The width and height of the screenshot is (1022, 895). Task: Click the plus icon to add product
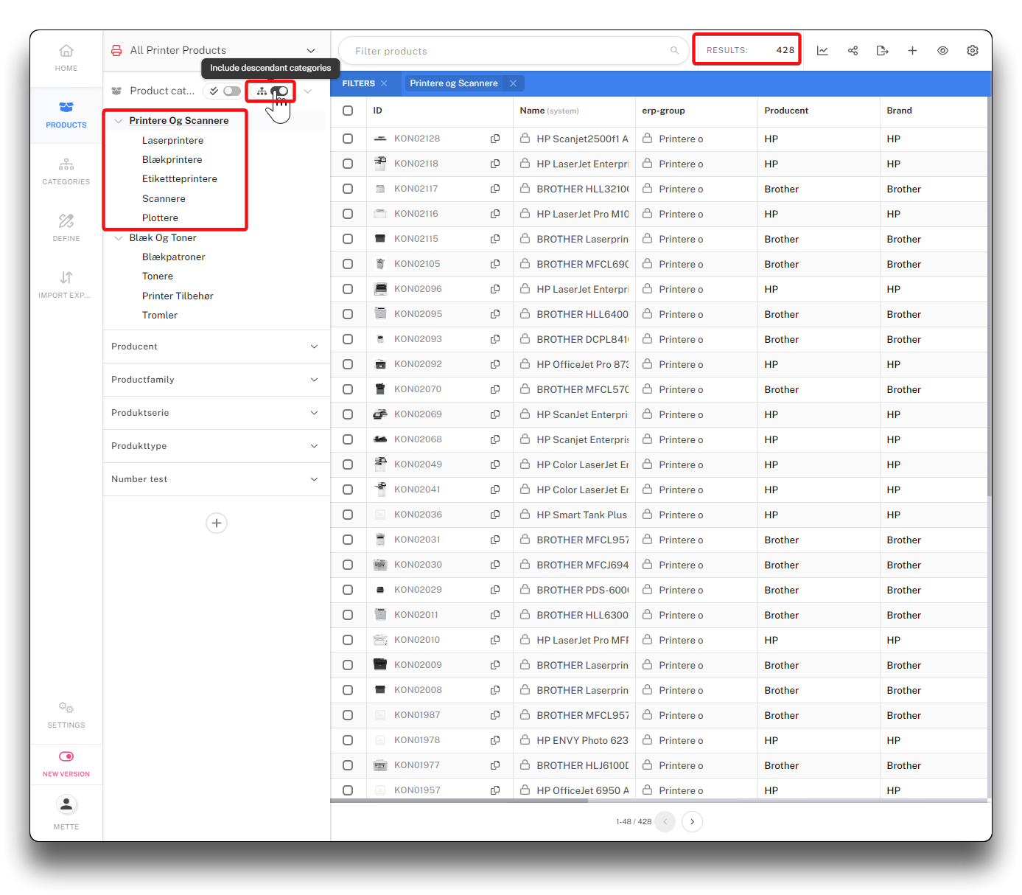click(912, 51)
